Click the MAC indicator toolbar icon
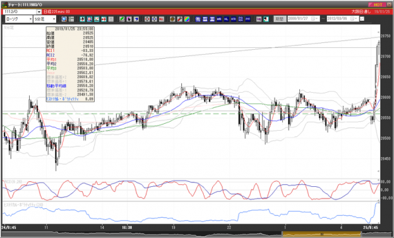Screen dimensions: 394x238 pyautogui.click(x=219, y=19)
